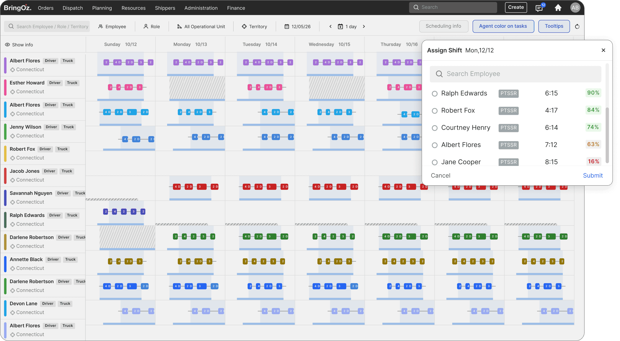Click the territory icon under Esther Howard
This screenshot has width=620, height=341.
12,92
